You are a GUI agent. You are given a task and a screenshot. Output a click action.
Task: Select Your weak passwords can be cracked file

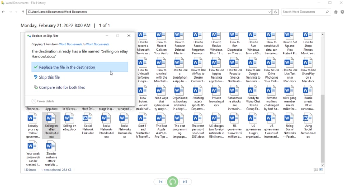(x=33, y=154)
